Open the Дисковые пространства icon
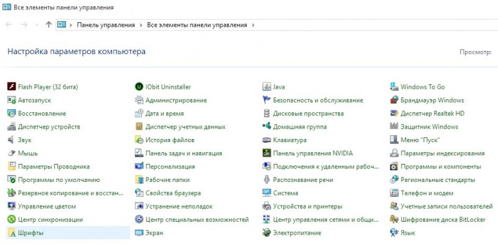498x244 pixels. click(266, 114)
